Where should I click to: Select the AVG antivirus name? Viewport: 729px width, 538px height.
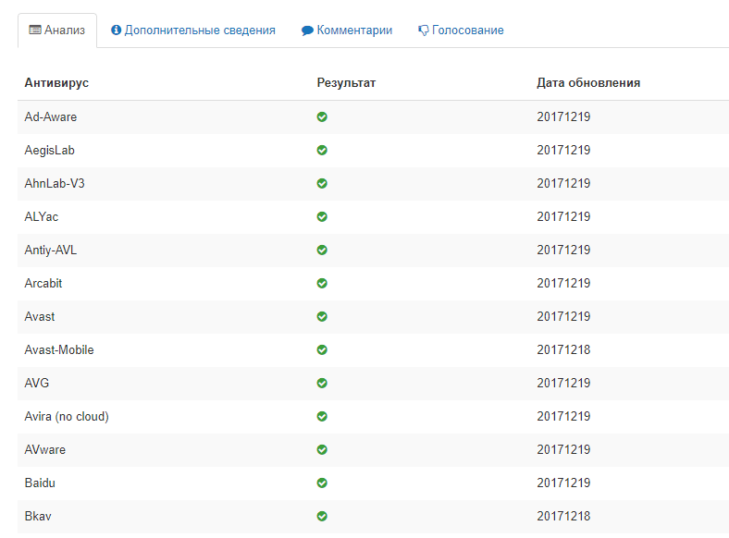coord(37,383)
